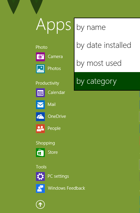Open the PC settings gear icon
Viewport: 140px width, 213px height.
(x=40, y=176)
